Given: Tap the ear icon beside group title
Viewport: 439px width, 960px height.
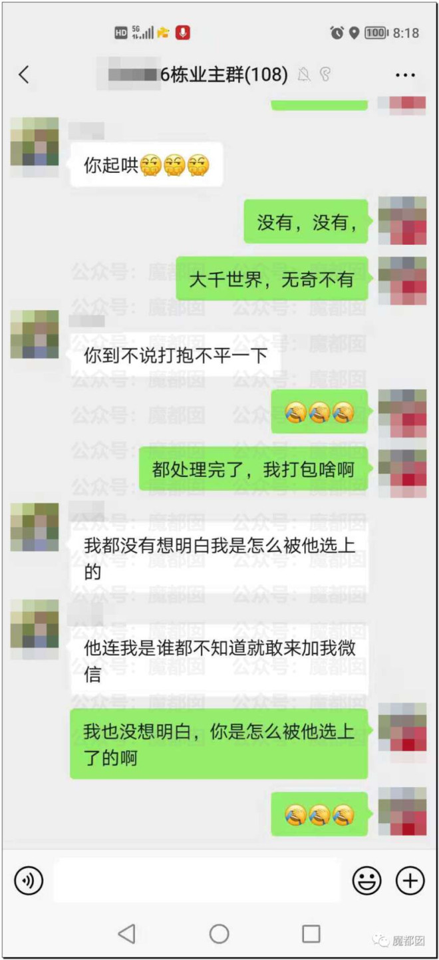Looking at the screenshot, I should 325,75.
